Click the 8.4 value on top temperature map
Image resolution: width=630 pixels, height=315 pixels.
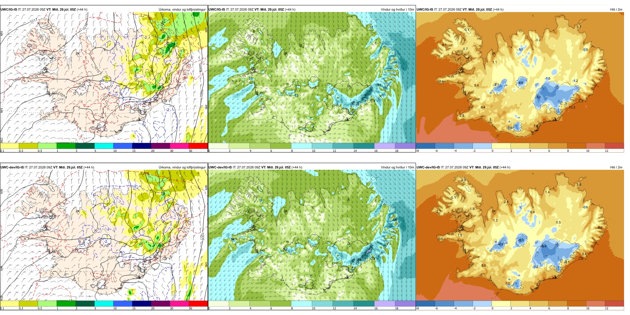point(483,107)
